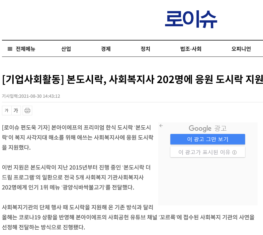The width and height of the screenshot is (263, 235).
Task: Click the info icon beside 이 광고가 표시된 이유
Action: (234, 152)
